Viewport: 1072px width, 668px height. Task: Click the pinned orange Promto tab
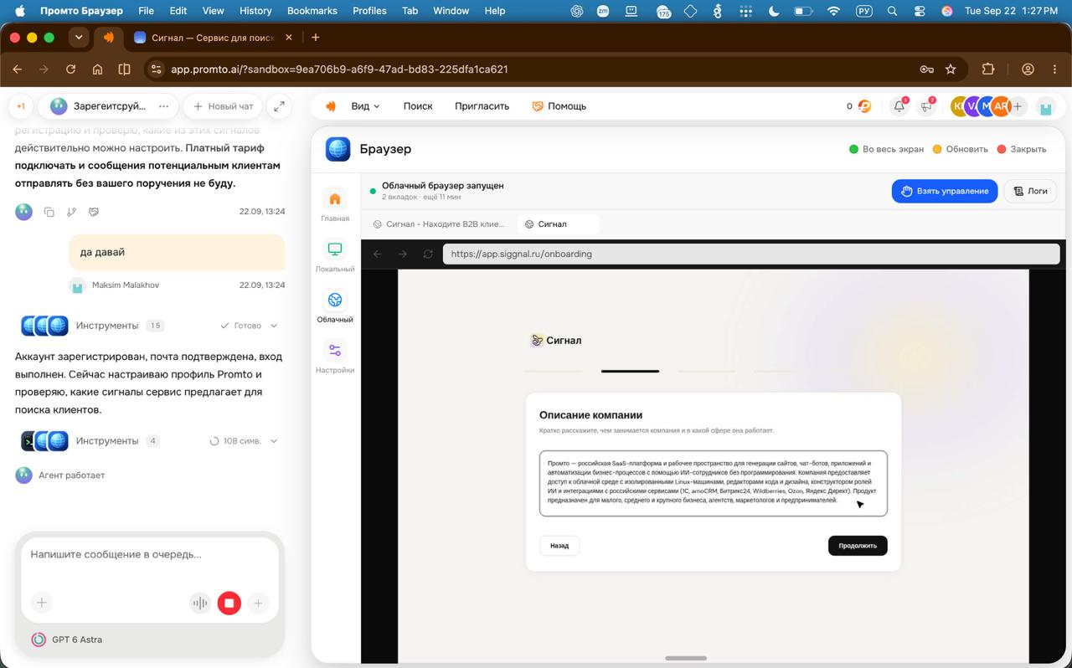coord(109,38)
